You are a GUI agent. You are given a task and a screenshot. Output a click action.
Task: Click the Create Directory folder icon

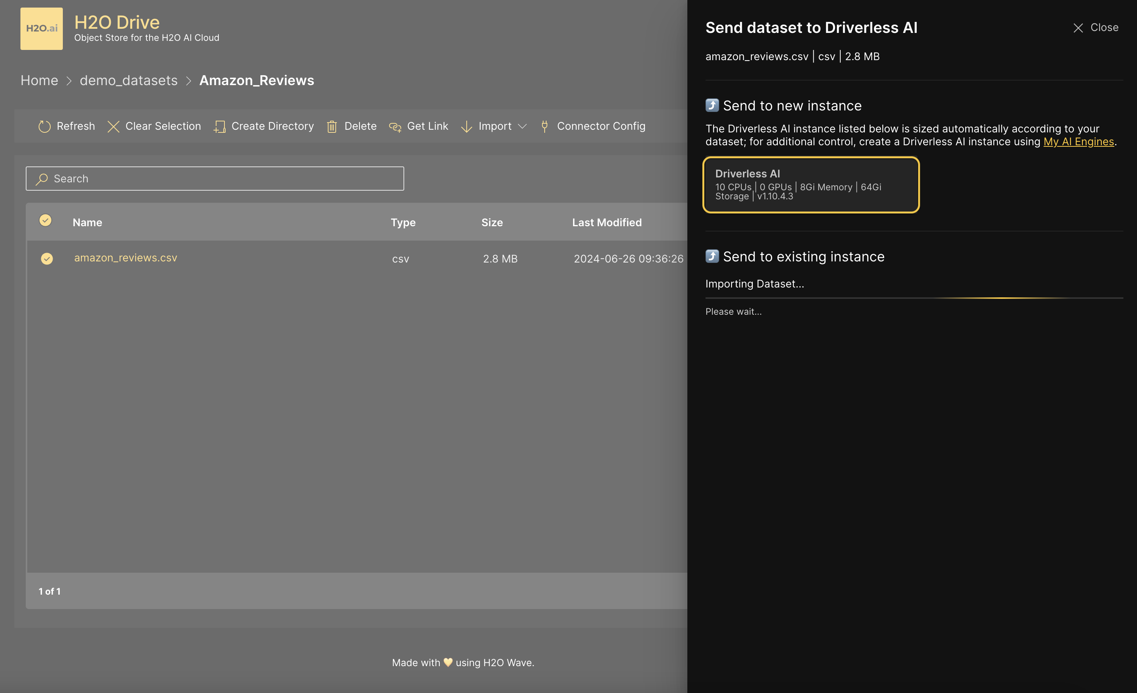(220, 126)
